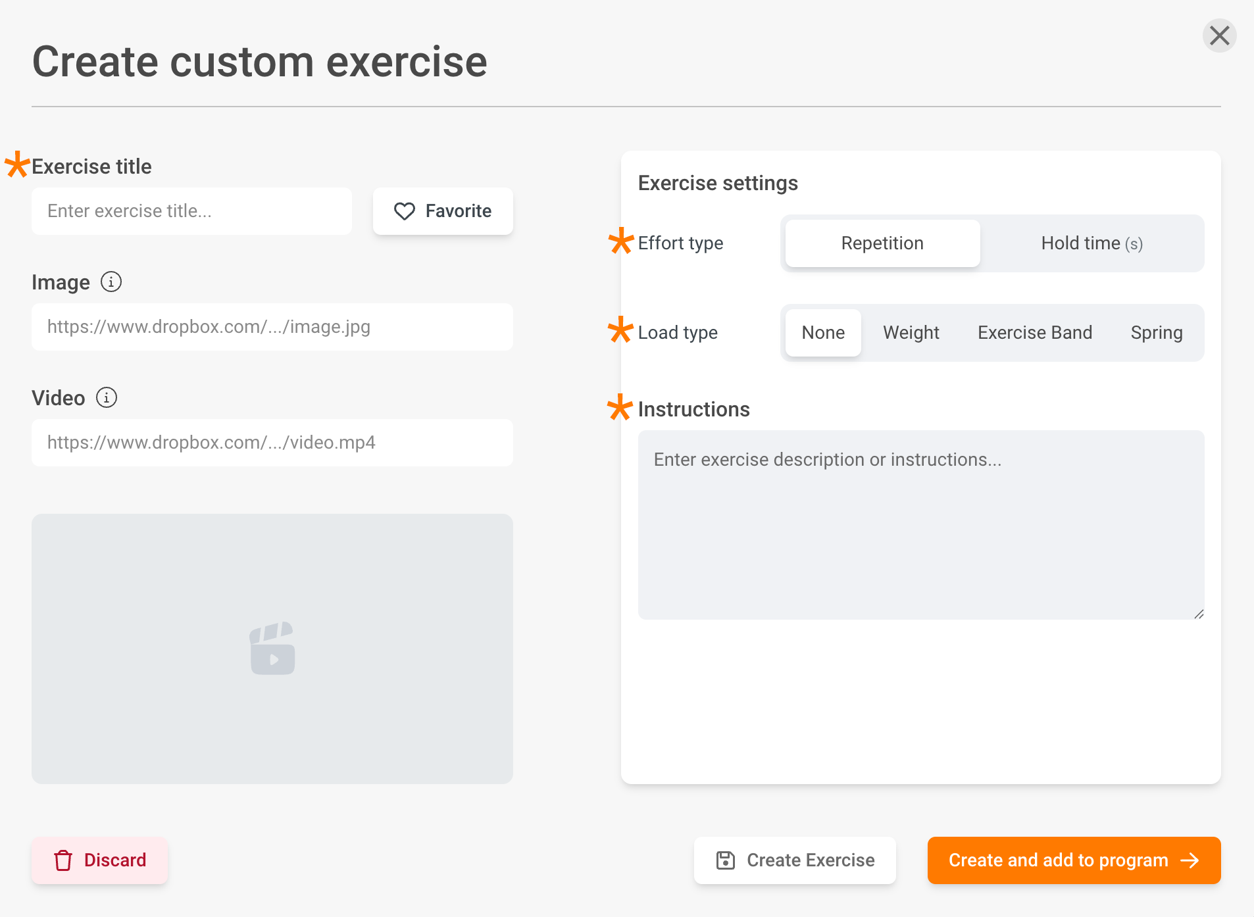This screenshot has width=1254, height=917.
Task: Click the Video URL input field
Action: pos(272,443)
